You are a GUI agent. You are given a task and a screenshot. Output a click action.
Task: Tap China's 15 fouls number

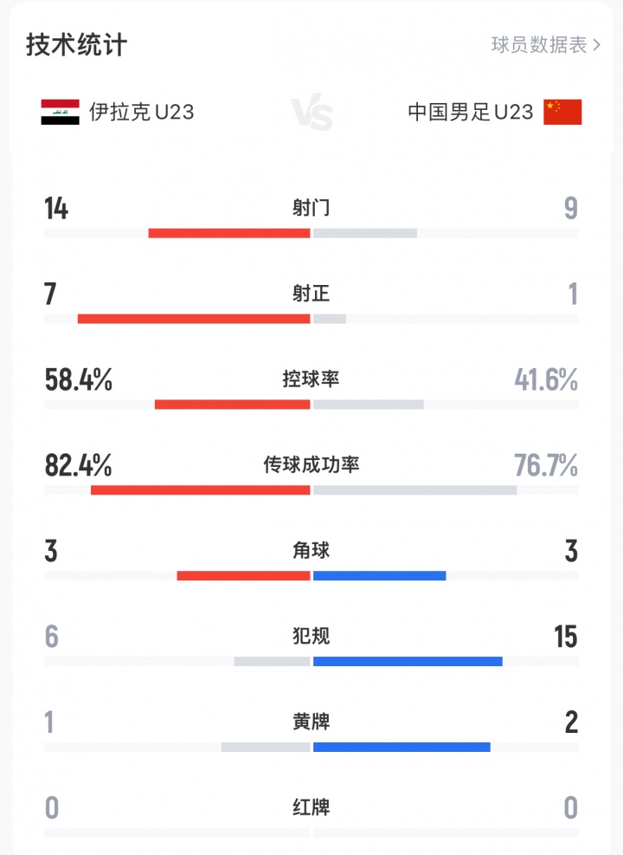click(566, 638)
